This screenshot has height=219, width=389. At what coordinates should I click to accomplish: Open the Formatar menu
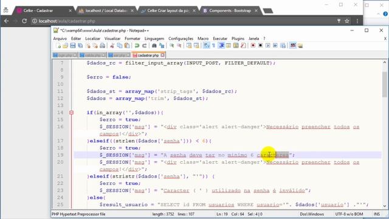[133, 38]
